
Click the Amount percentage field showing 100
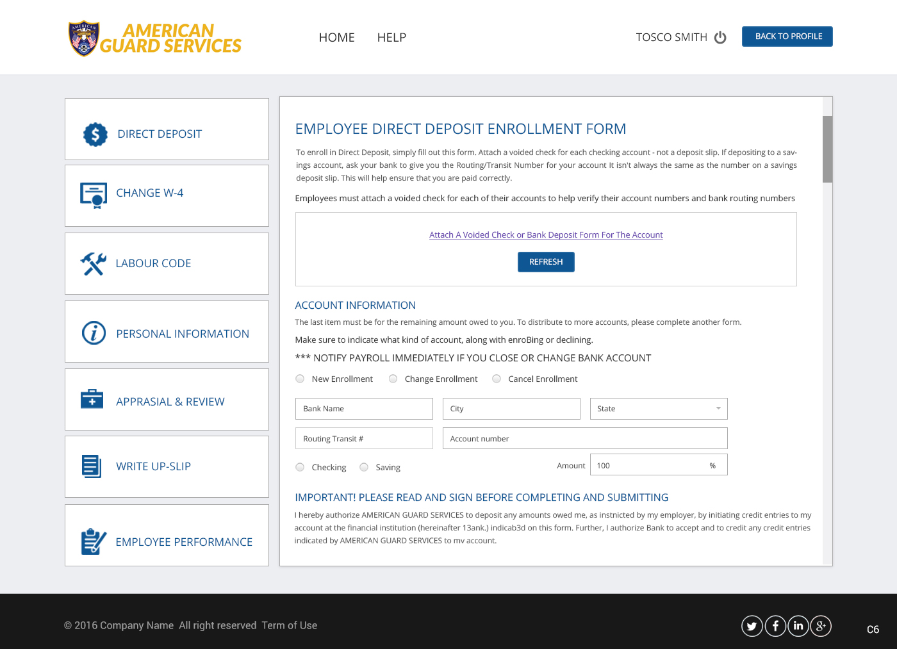point(659,464)
